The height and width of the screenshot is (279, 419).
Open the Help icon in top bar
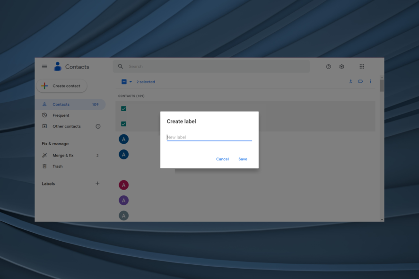[328, 67]
